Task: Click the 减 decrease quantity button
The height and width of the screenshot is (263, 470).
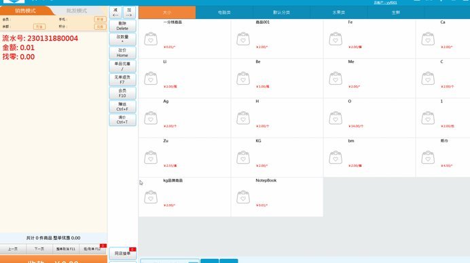Action: coord(115,12)
